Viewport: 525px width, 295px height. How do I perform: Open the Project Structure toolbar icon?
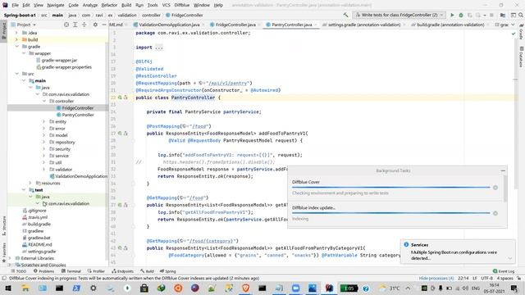(x=503, y=15)
